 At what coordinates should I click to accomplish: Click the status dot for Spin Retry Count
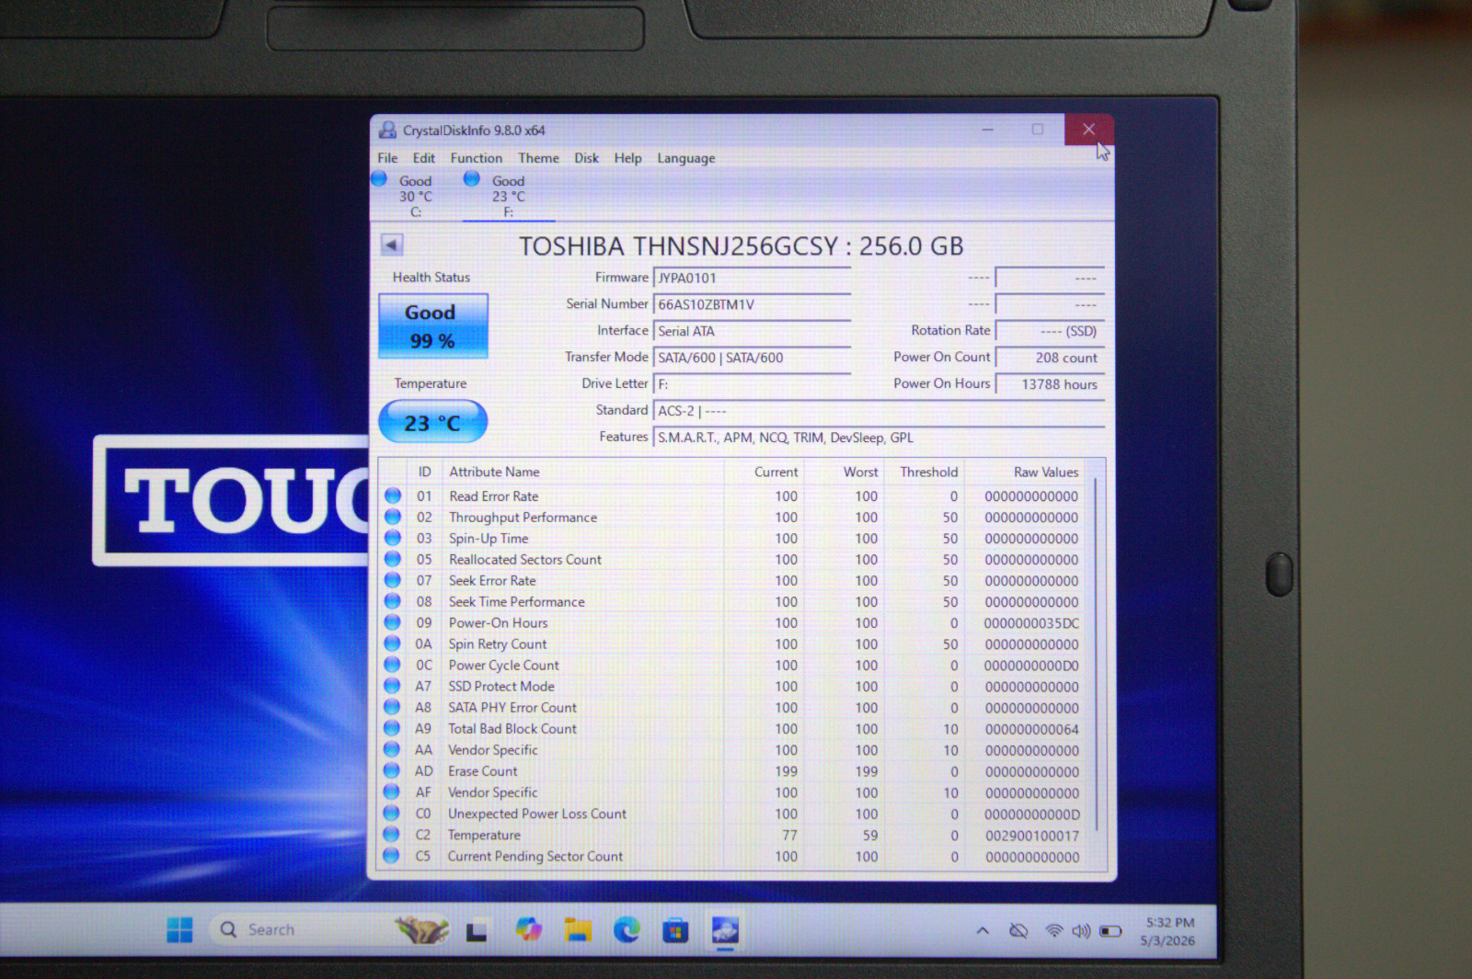(x=393, y=643)
